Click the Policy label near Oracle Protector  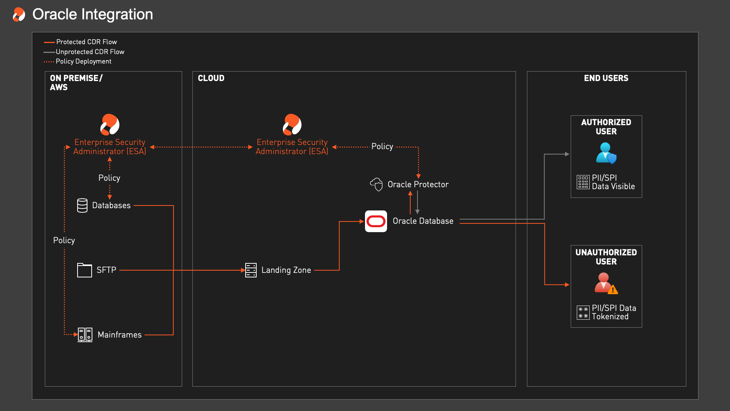point(382,147)
